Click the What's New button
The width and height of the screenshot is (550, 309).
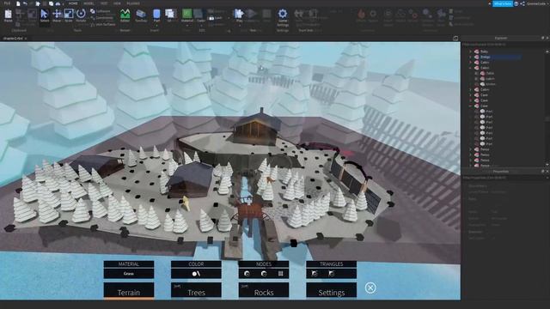coord(503,3)
